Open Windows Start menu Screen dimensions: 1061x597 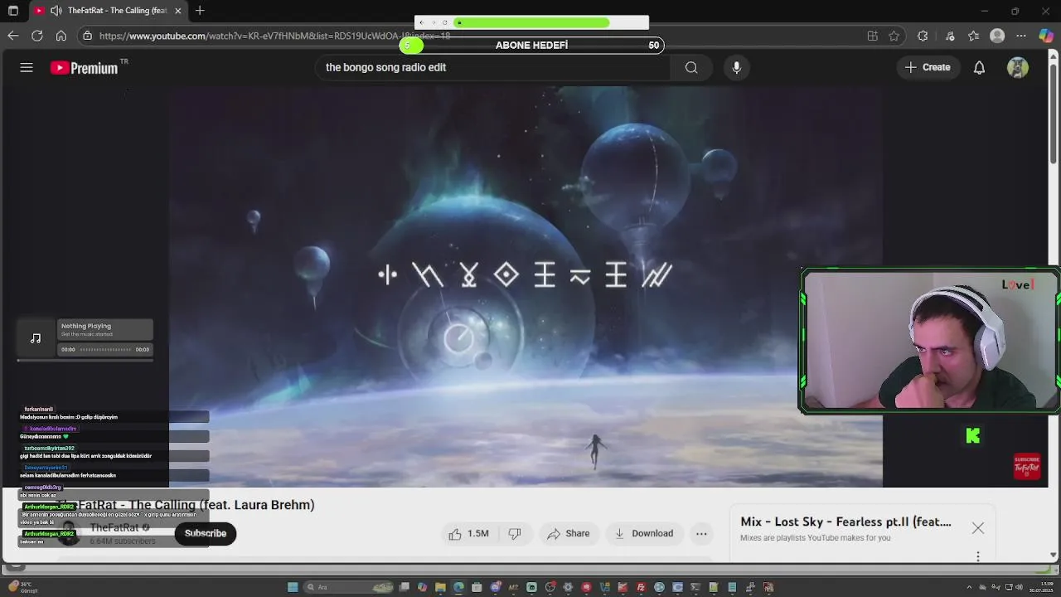point(293,587)
